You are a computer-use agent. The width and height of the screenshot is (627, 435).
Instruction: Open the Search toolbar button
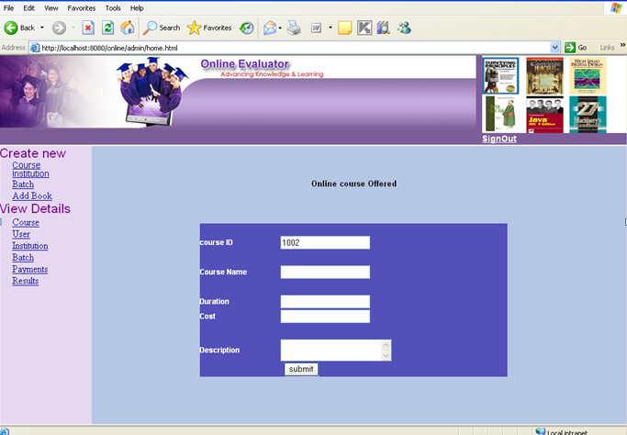click(x=162, y=28)
